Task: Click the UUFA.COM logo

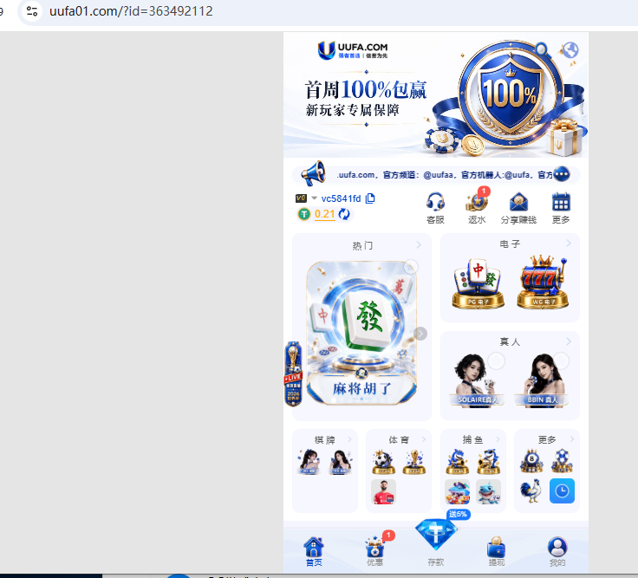Action: (x=352, y=50)
